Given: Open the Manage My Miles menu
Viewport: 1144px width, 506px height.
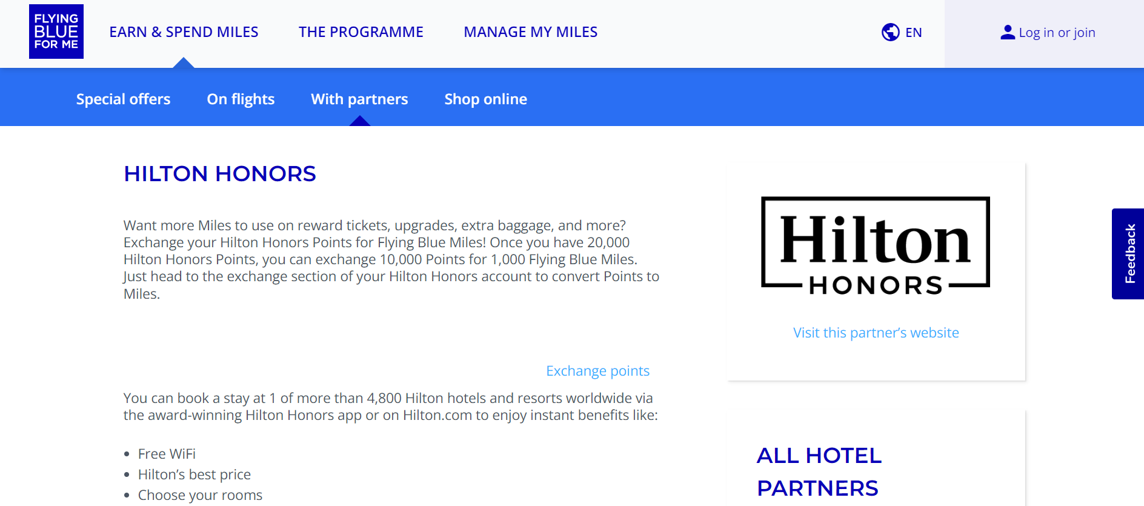Looking at the screenshot, I should point(531,32).
